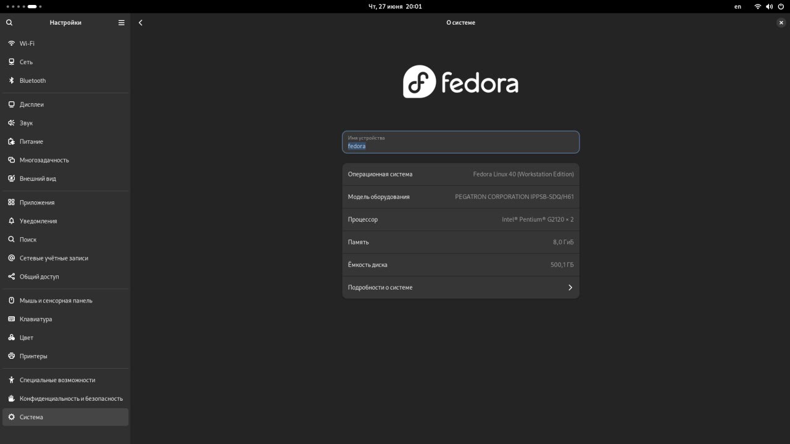
Task: Click the 500,1 ГБ disk value
Action: [562, 265]
